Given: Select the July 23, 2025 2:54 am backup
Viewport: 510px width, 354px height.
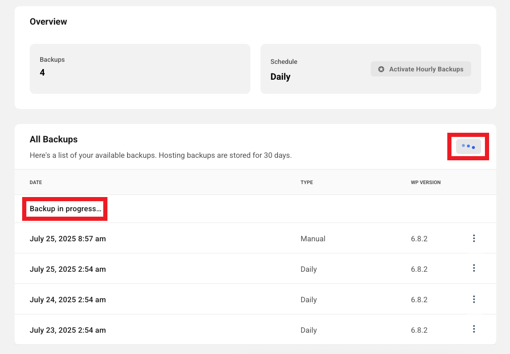Looking at the screenshot, I should (x=68, y=330).
